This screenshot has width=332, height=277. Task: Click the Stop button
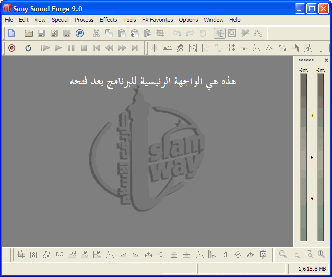point(84,48)
